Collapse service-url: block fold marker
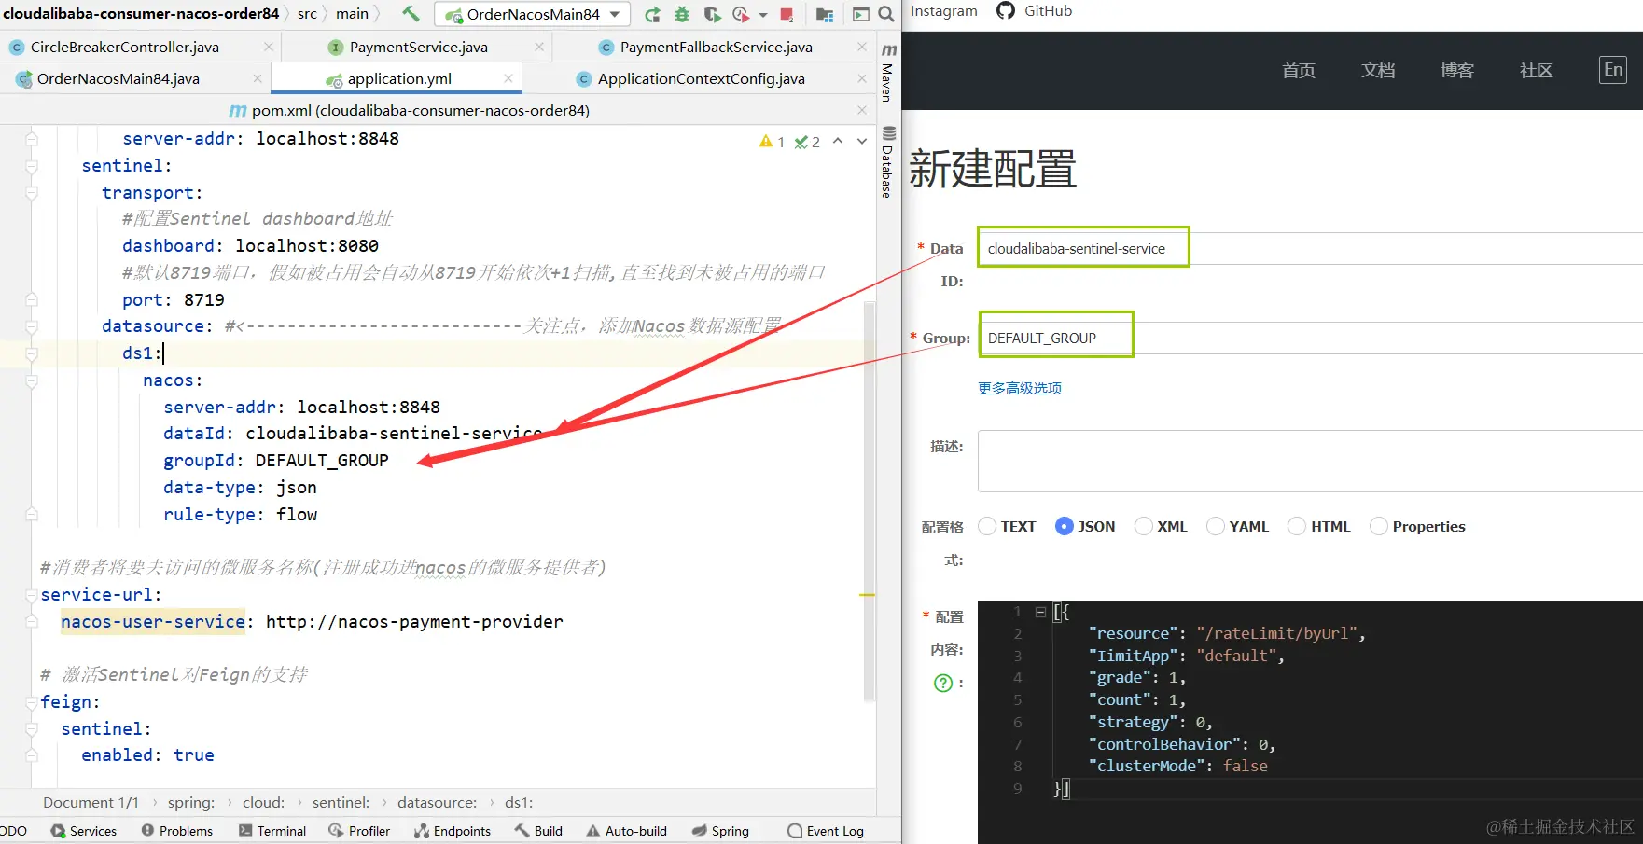The height and width of the screenshot is (844, 1643). click(x=32, y=595)
